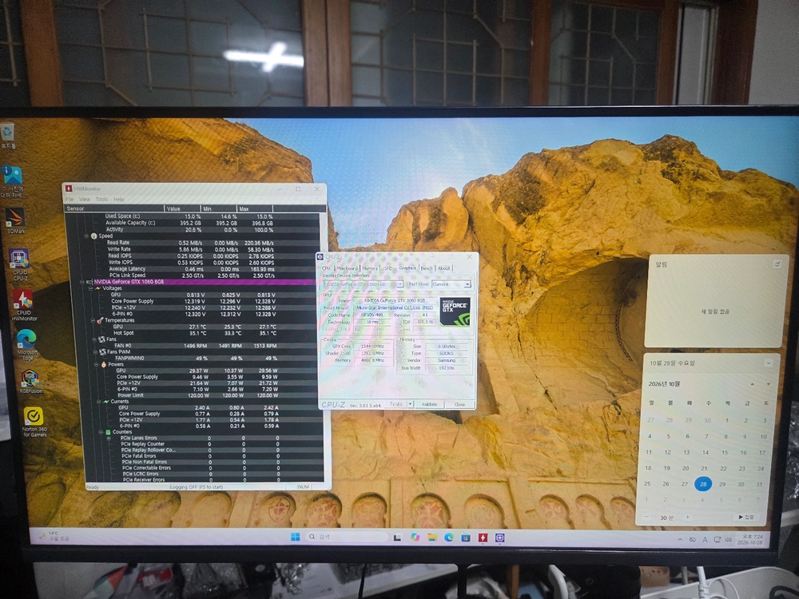Image resolution: width=799 pixels, height=599 pixels.
Task: Open Microsoft Store from the taskbar
Action: coord(465,538)
